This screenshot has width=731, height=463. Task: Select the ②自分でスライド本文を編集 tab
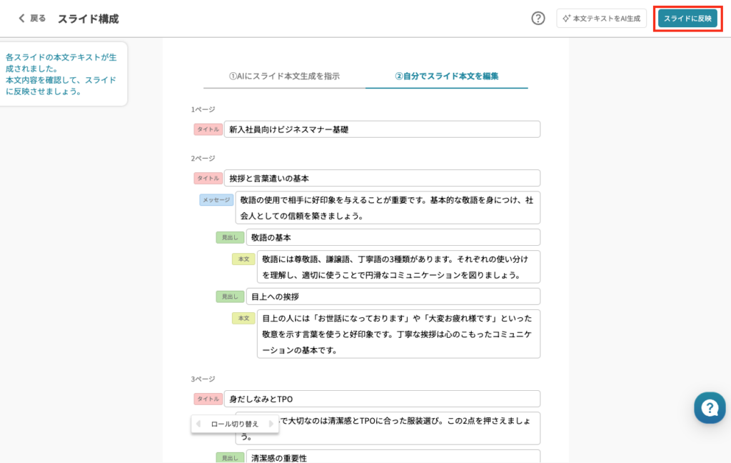click(x=446, y=76)
